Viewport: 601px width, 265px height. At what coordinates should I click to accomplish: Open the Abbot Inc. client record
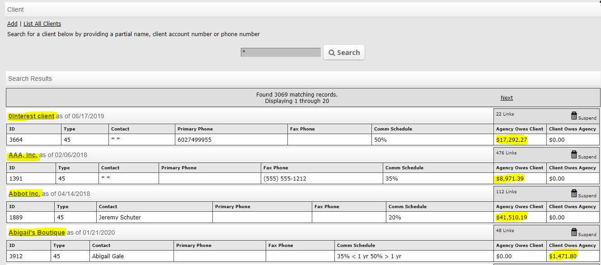[x=24, y=194]
